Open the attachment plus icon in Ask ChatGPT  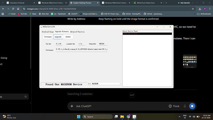72,106
